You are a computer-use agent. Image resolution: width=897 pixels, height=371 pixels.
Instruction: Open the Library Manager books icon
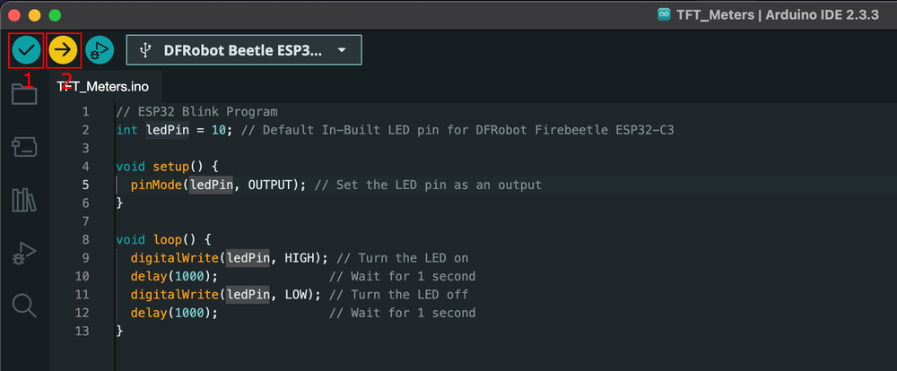(x=24, y=200)
